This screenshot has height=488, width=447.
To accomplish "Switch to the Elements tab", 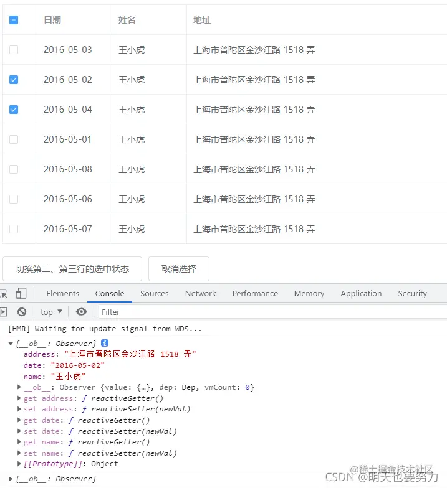I will (62, 294).
